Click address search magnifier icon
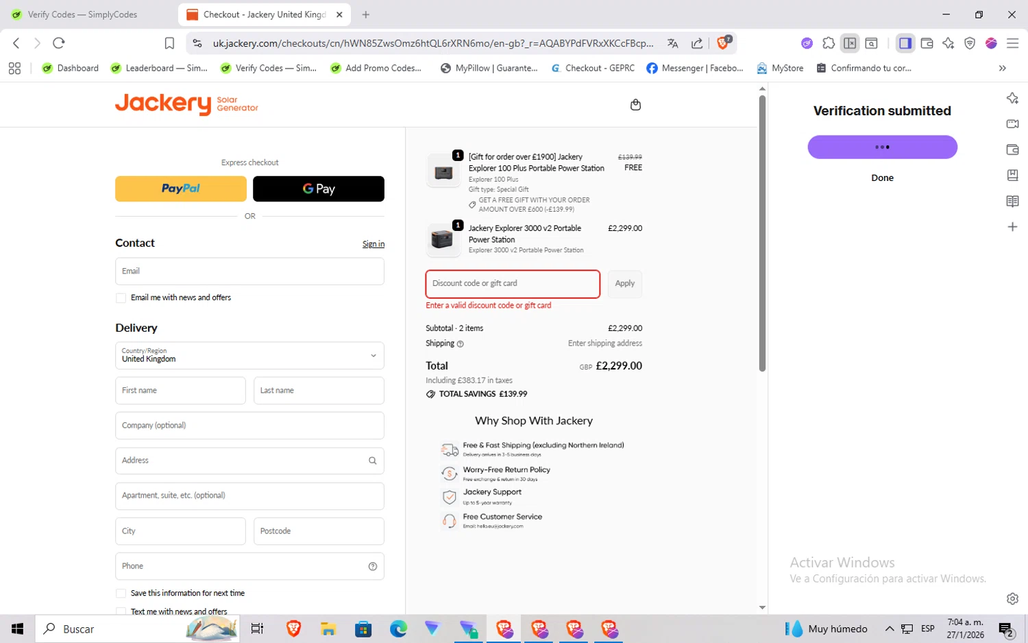 tap(372, 461)
